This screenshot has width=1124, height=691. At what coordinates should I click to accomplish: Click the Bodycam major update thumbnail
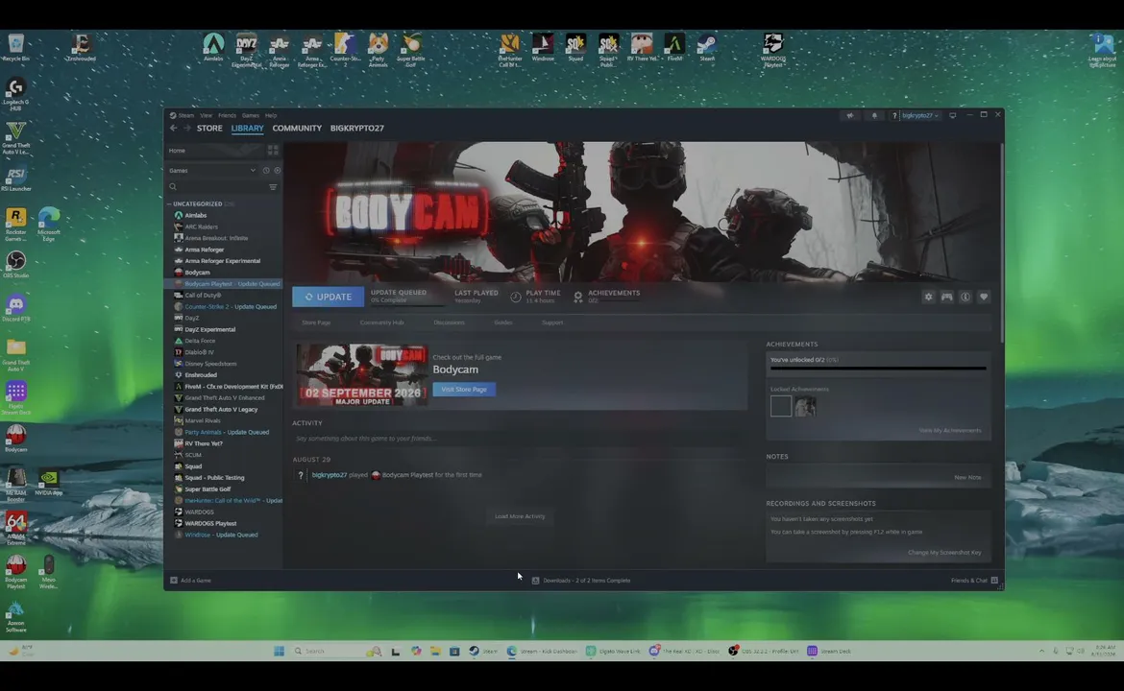pyautogui.click(x=362, y=374)
